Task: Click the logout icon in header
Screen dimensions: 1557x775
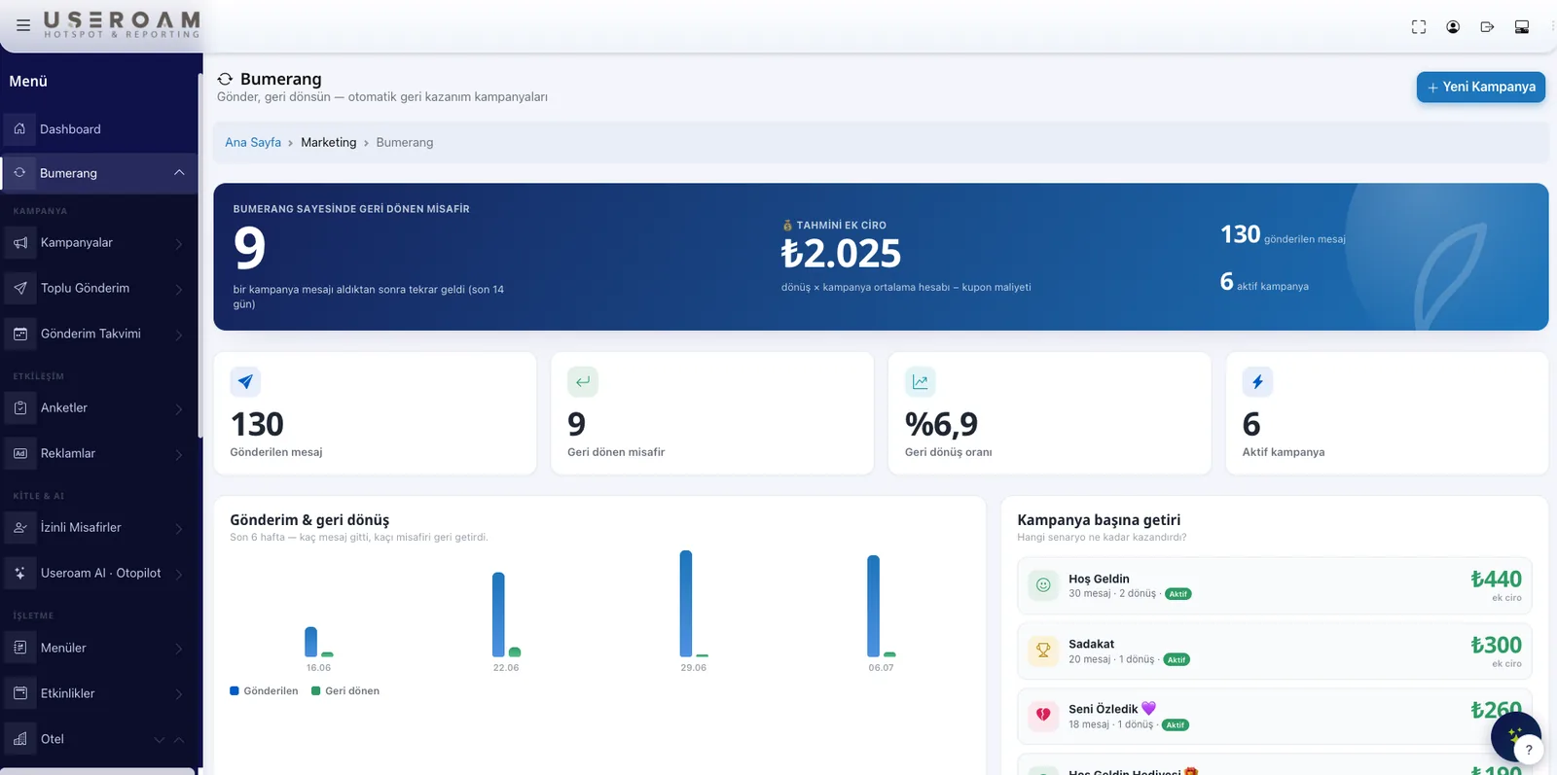Action: [x=1487, y=27]
